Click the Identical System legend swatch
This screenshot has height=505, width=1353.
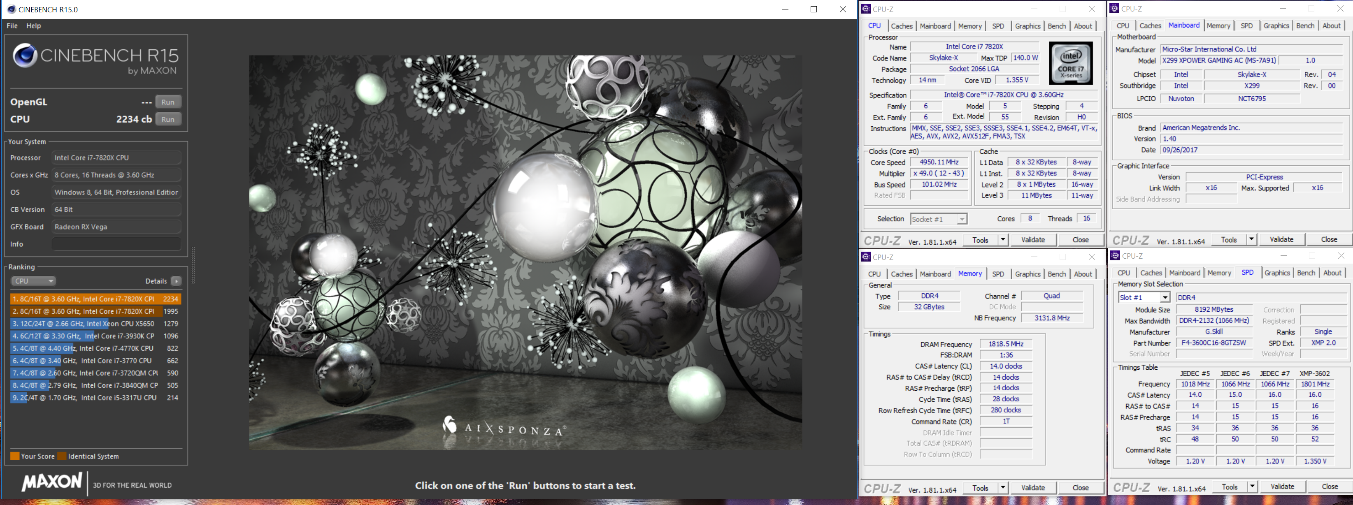pos(62,456)
